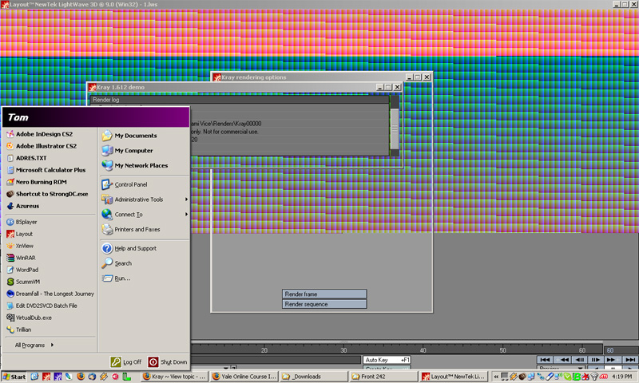Click Firefox icon in Quick Launch
639x383 pixels.
click(81, 377)
